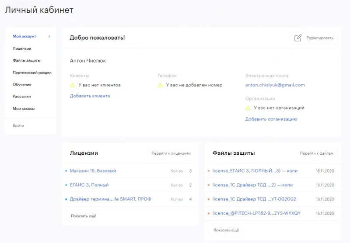Select Обучение from the sidebar menu
The image size is (350, 243).
[22, 84]
